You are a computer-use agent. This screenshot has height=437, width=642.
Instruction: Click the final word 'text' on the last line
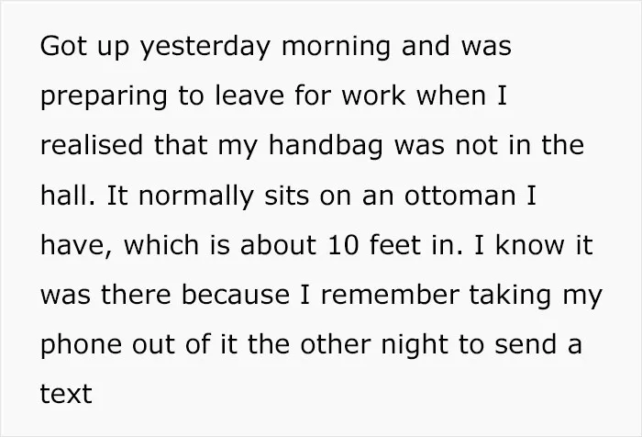(66, 395)
